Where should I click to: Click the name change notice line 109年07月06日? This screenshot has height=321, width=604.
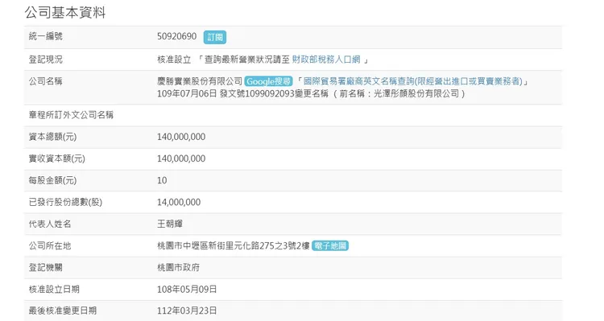[311, 93]
